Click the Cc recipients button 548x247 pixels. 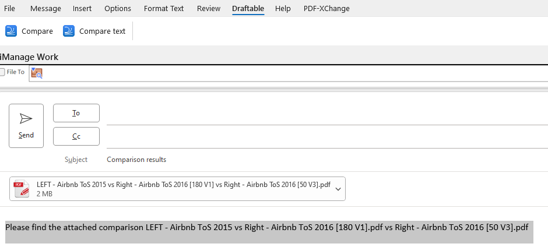coord(76,136)
